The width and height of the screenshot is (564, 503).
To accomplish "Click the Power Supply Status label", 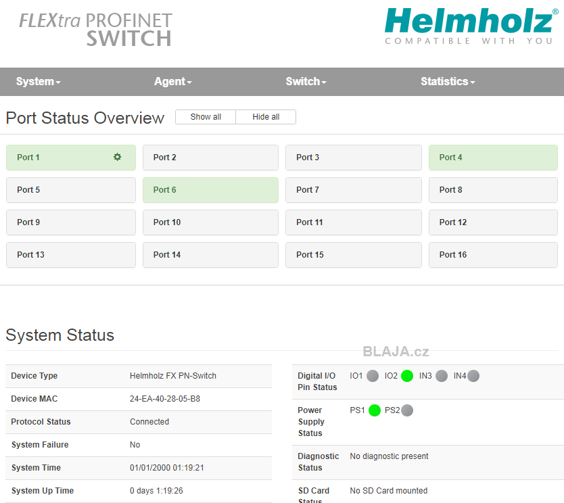I will tap(311, 422).
